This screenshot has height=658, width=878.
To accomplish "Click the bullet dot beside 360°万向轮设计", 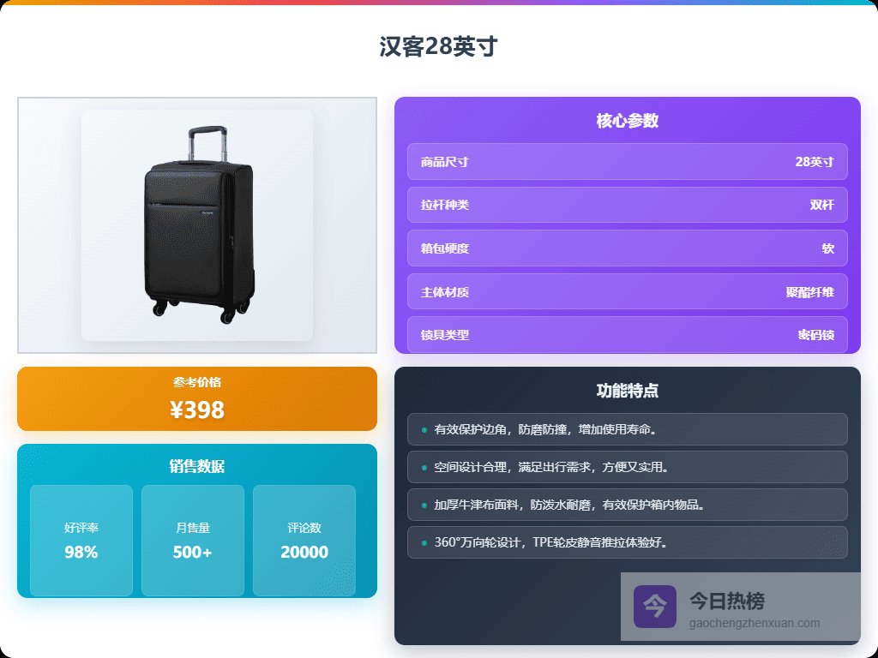I will [x=424, y=542].
